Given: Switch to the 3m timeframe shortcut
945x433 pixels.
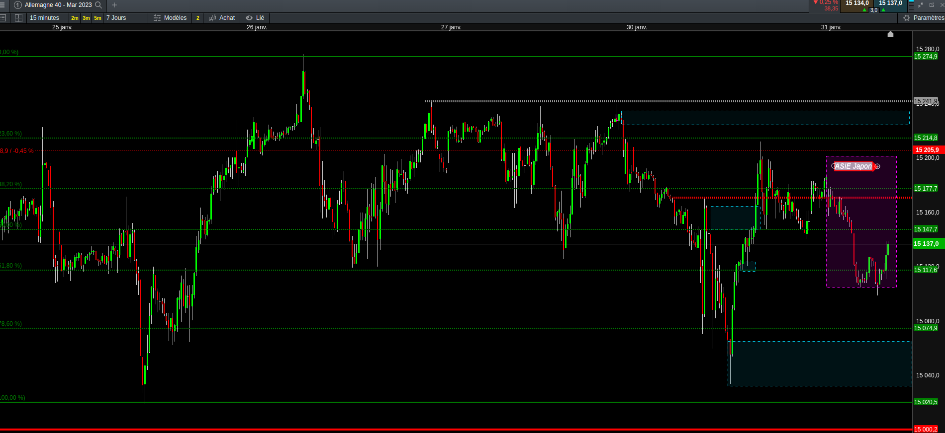Looking at the screenshot, I should (x=86, y=18).
